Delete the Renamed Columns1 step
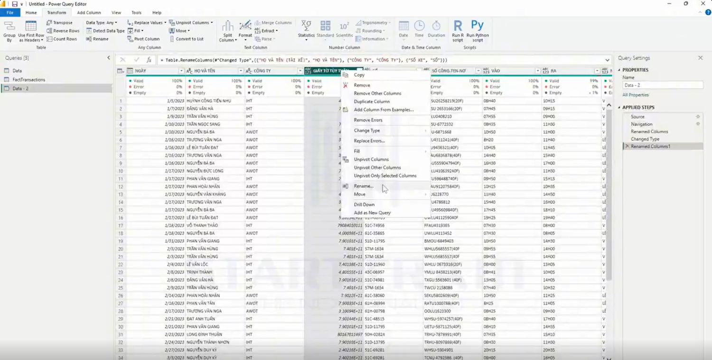712x360 pixels. click(x=627, y=147)
